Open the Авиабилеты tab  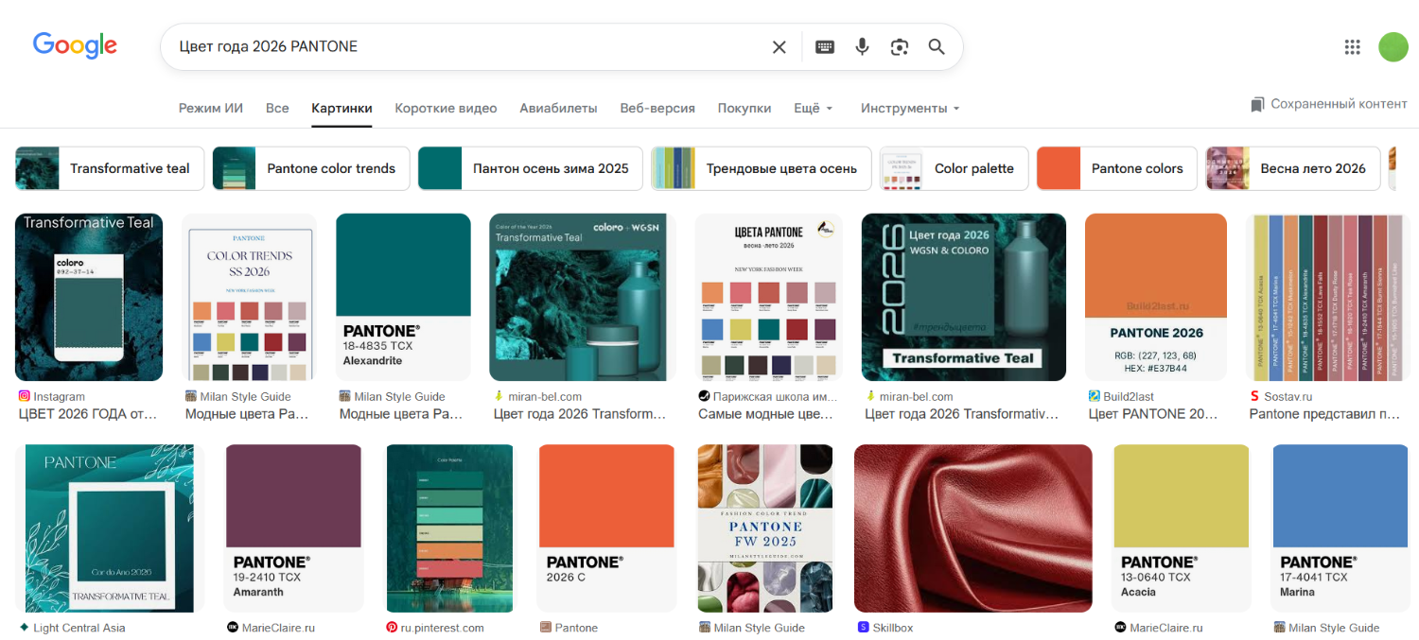pos(558,108)
